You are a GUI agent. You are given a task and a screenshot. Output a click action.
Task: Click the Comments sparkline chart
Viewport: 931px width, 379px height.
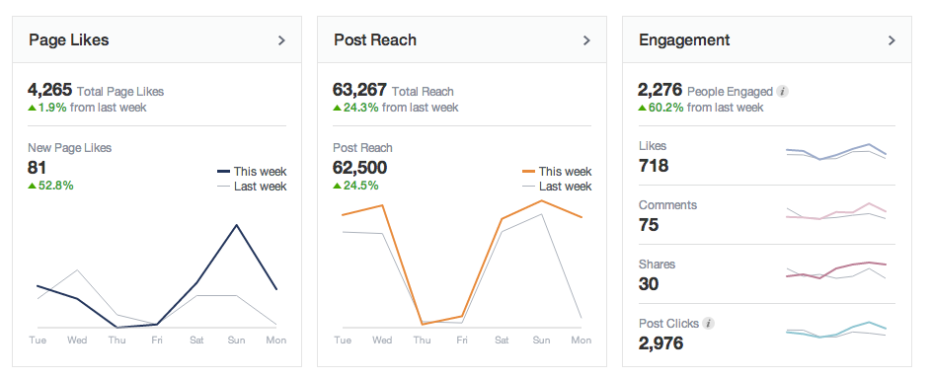pos(836,212)
